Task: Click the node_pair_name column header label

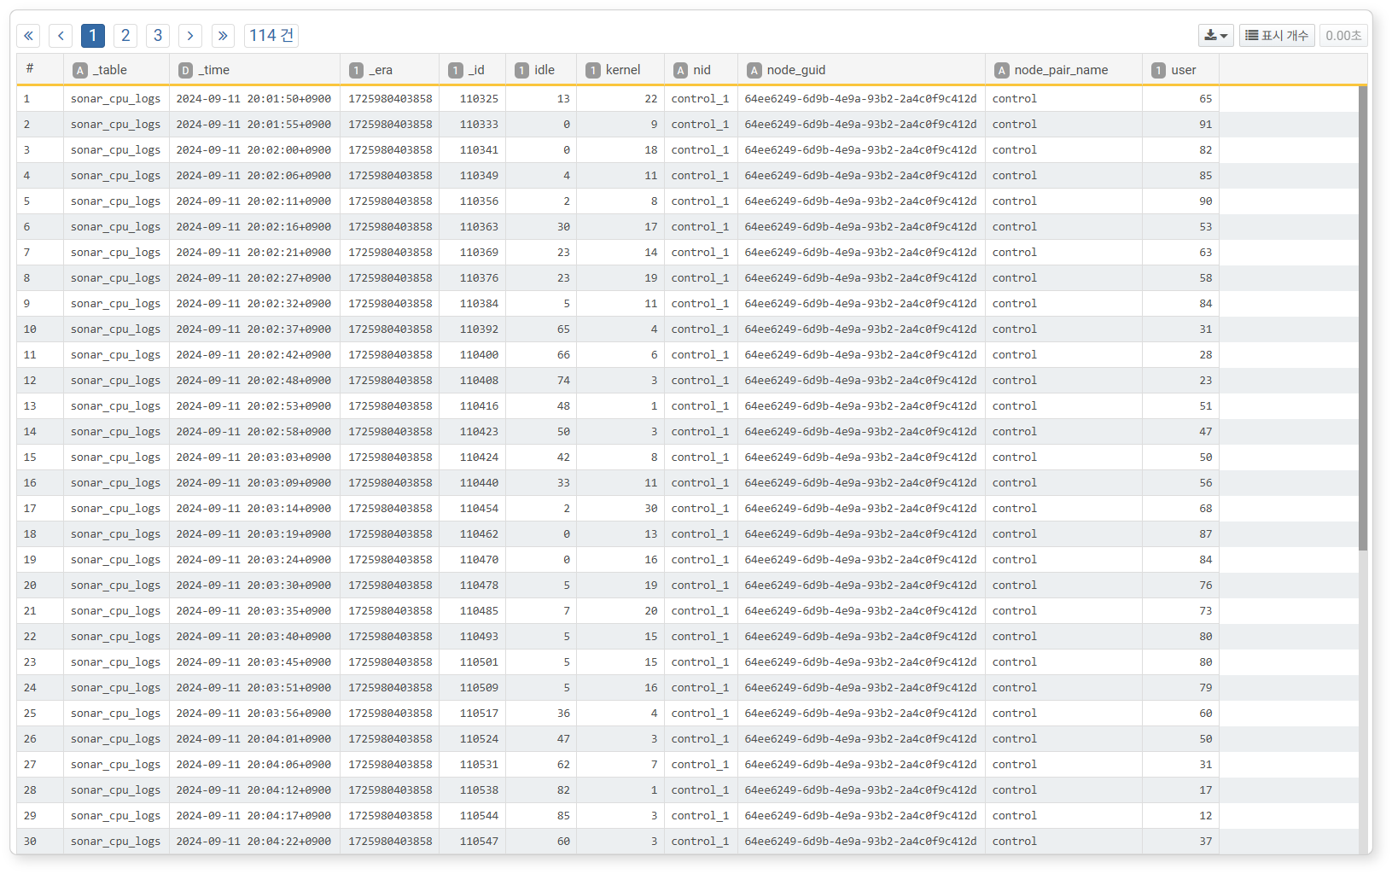Action: (x=1061, y=70)
